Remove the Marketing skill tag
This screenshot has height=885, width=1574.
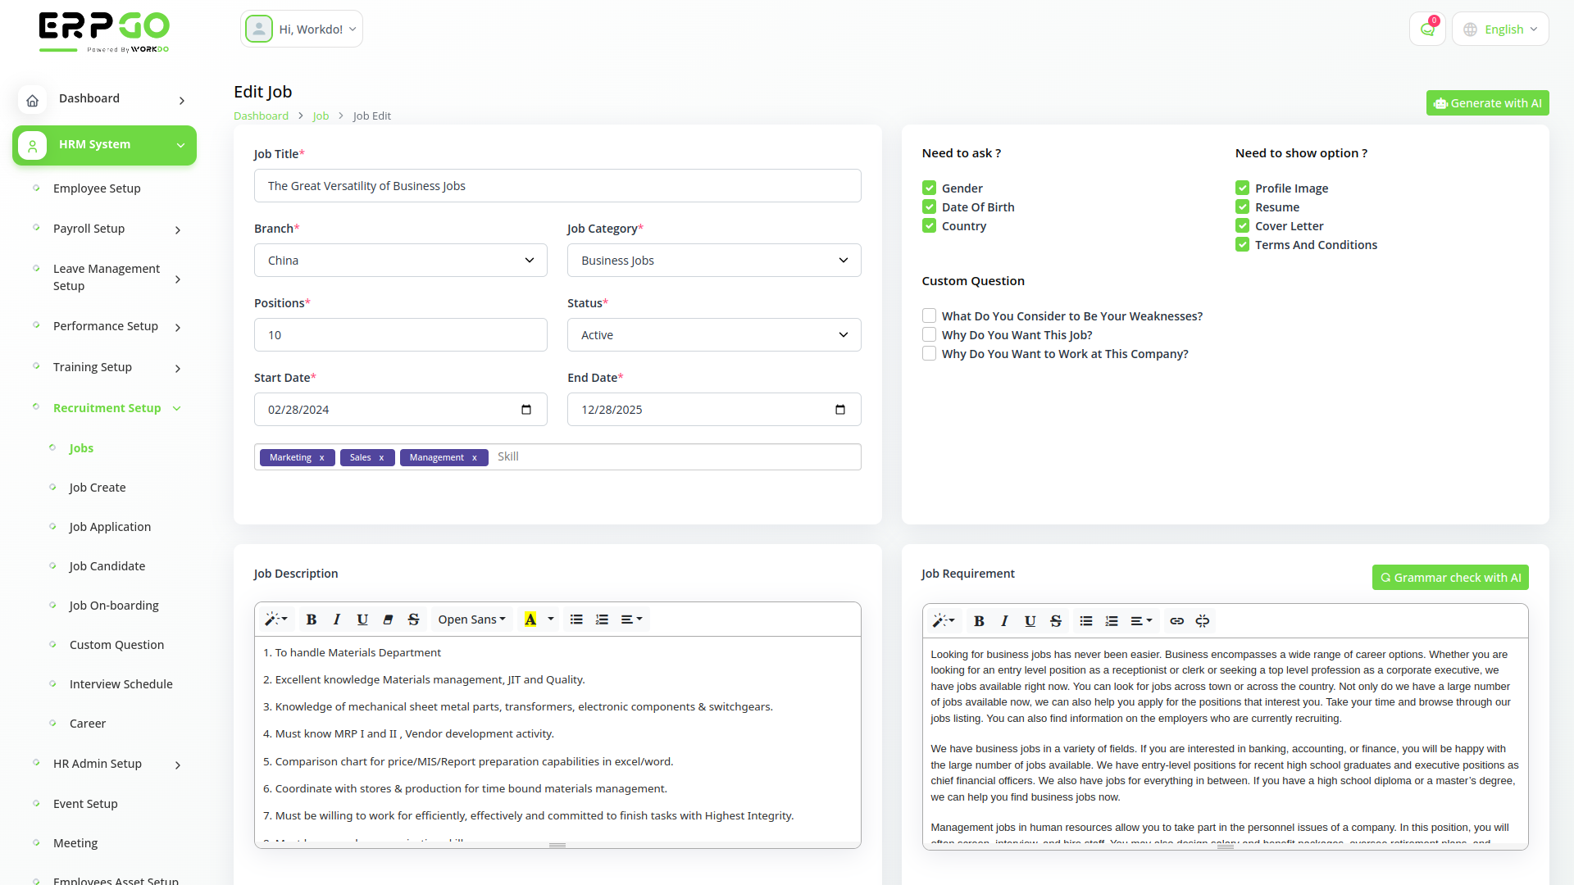(322, 457)
